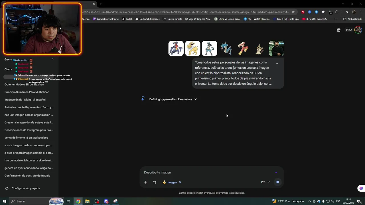Open the person photo thumbnail in prompt

pos(276,48)
